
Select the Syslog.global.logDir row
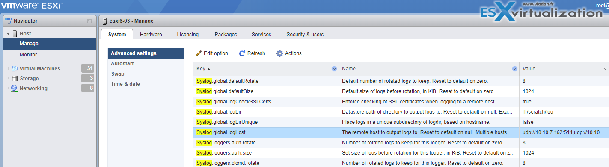pyautogui.click(x=401, y=112)
